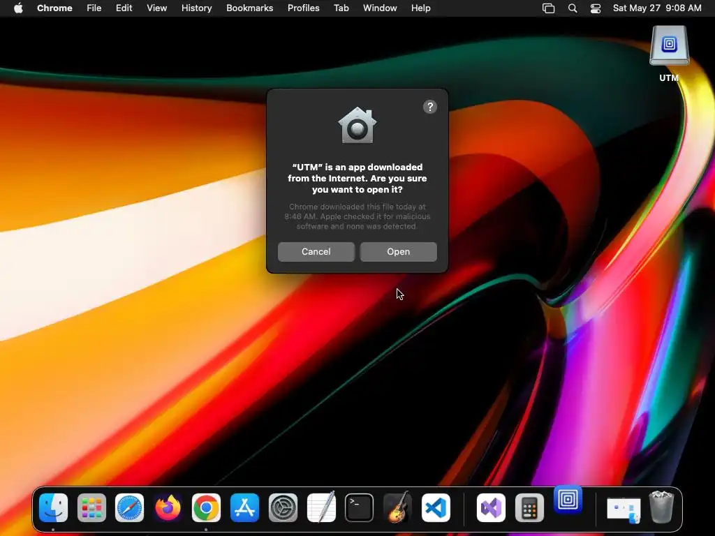
Task: Open the File menu
Action: click(x=94, y=8)
